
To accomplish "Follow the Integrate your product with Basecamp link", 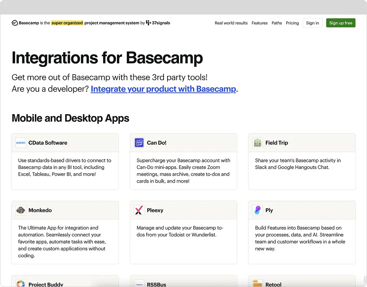I will [x=163, y=89].
